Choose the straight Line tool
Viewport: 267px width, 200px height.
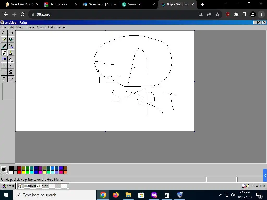point(4,66)
